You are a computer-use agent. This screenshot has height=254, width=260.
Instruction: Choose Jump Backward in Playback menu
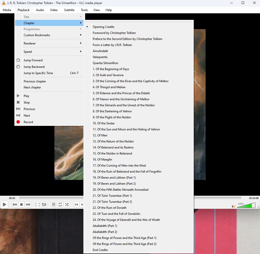tap(49, 67)
